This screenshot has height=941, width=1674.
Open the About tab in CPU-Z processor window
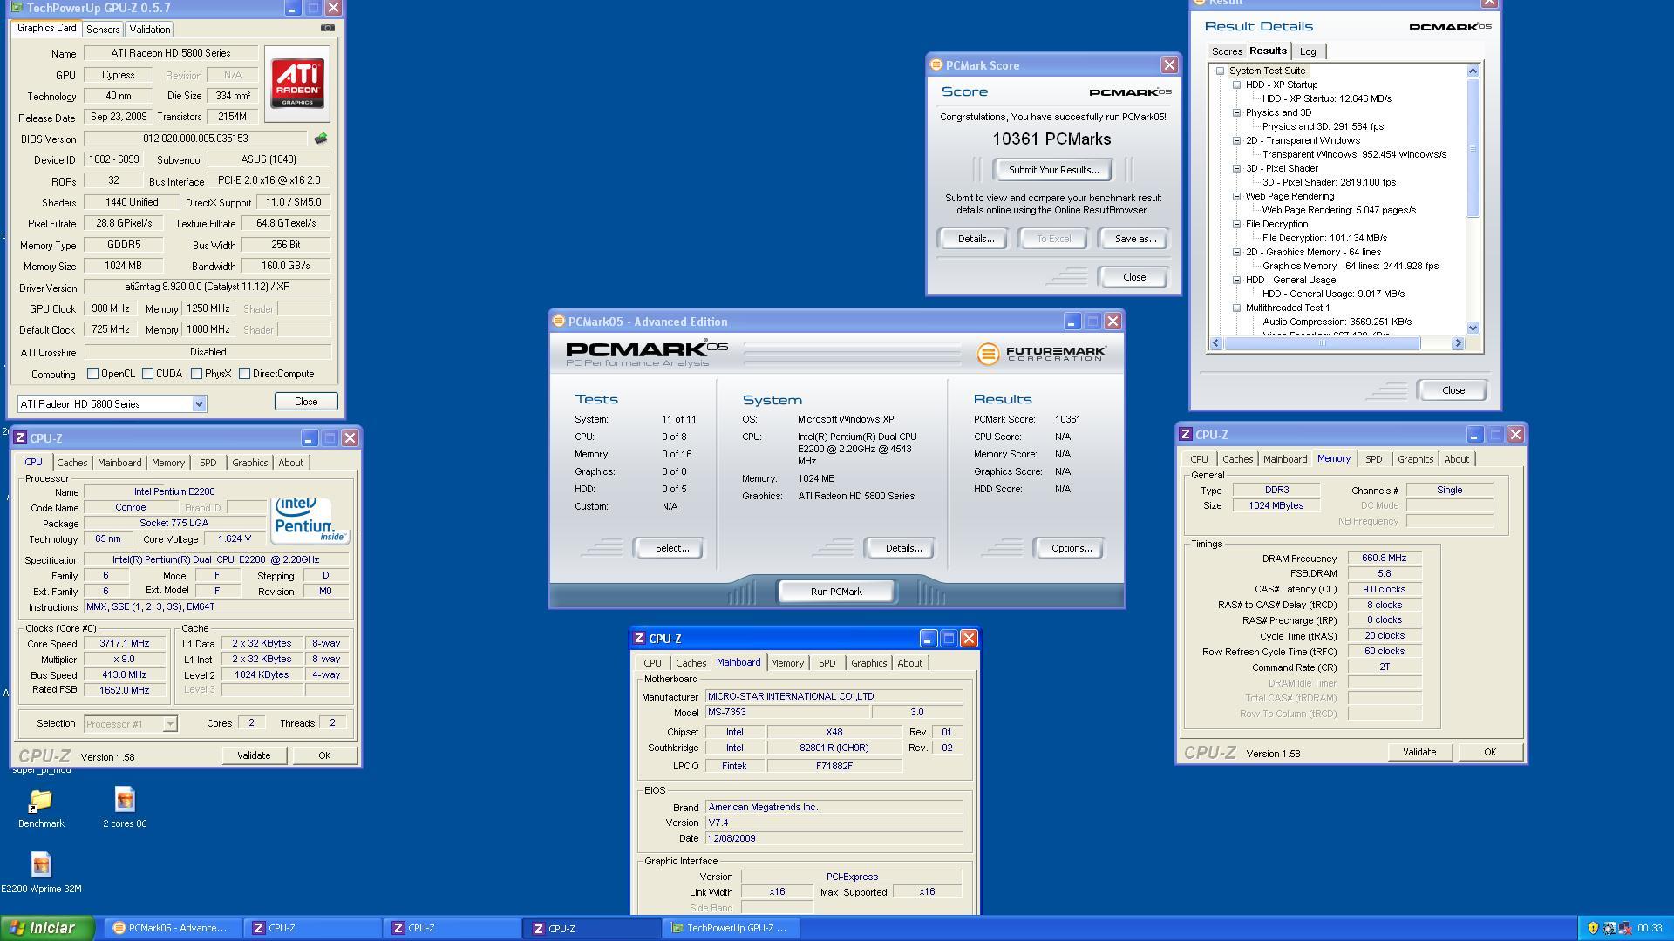[290, 463]
